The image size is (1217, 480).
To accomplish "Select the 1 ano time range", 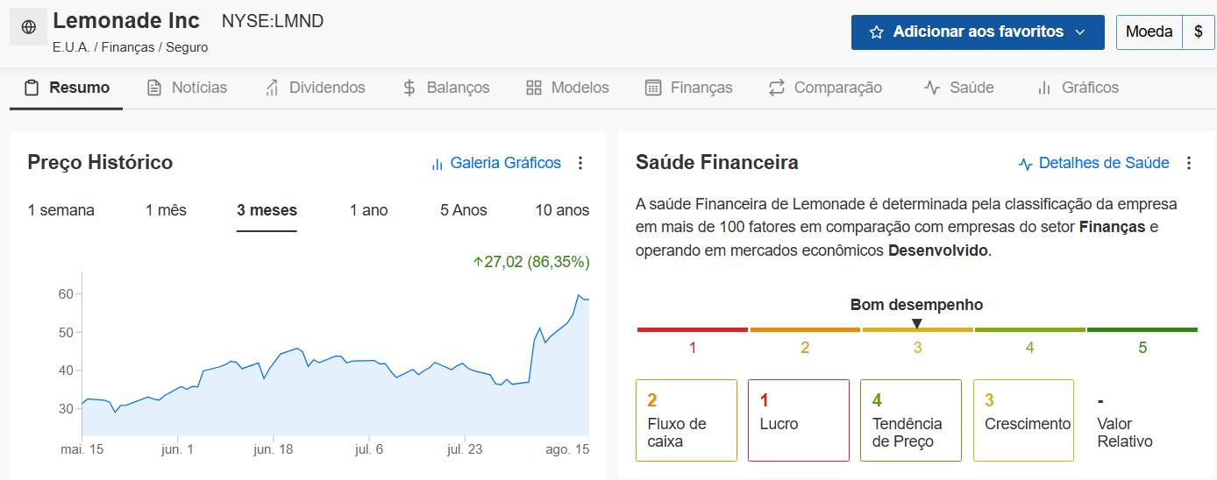I will click(369, 210).
